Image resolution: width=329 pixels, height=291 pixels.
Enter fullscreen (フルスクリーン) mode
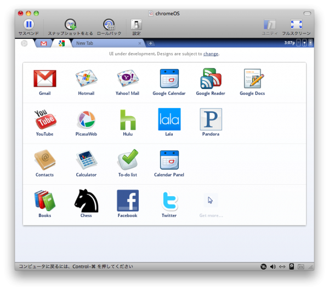click(296, 24)
